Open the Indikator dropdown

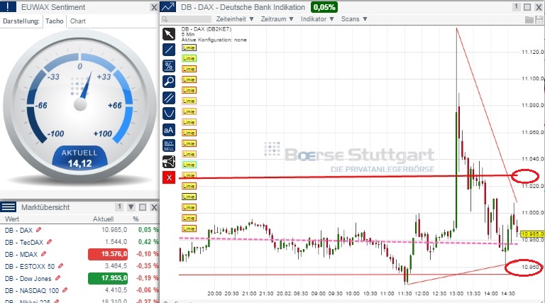(x=317, y=19)
